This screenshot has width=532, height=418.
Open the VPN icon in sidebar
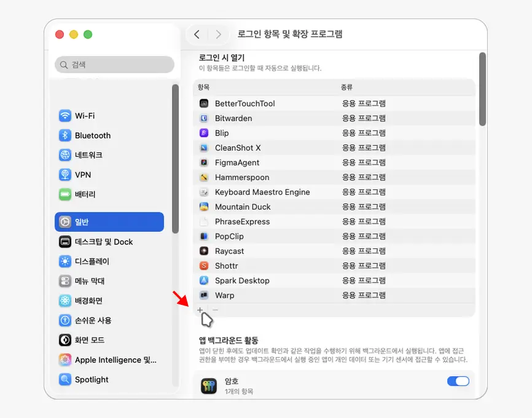click(x=65, y=175)
